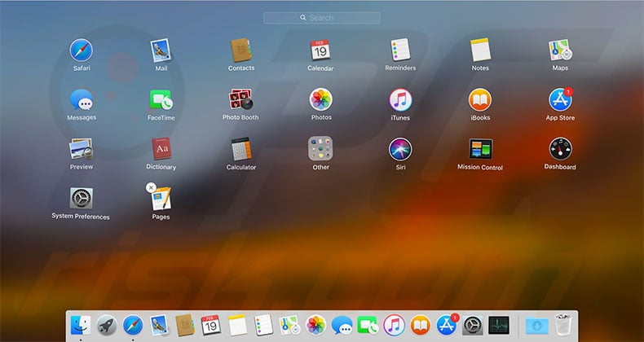The width and height of the screenshot is (644, 342).
Task: Open Finder in the Dock
Action: [81, 325]
